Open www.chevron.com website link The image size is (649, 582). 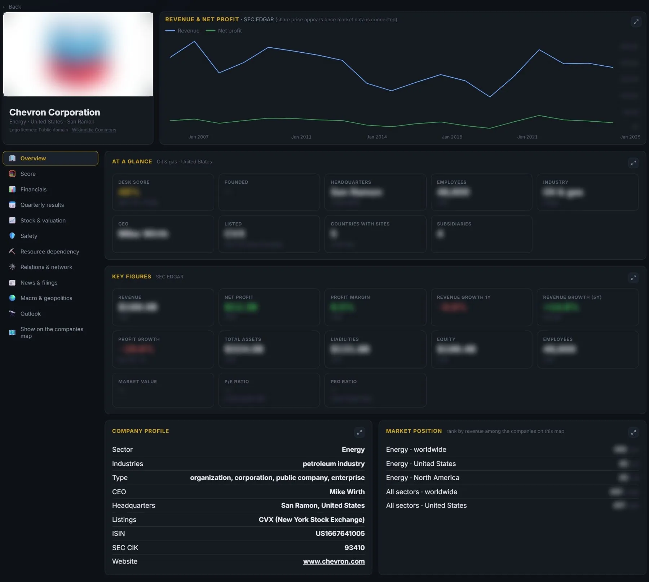(334, 561)
